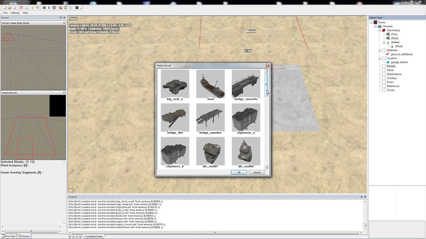Select Trucks node in Scene View
The width and height of the screenshot is (426, 239).
(x=391, y=90)
